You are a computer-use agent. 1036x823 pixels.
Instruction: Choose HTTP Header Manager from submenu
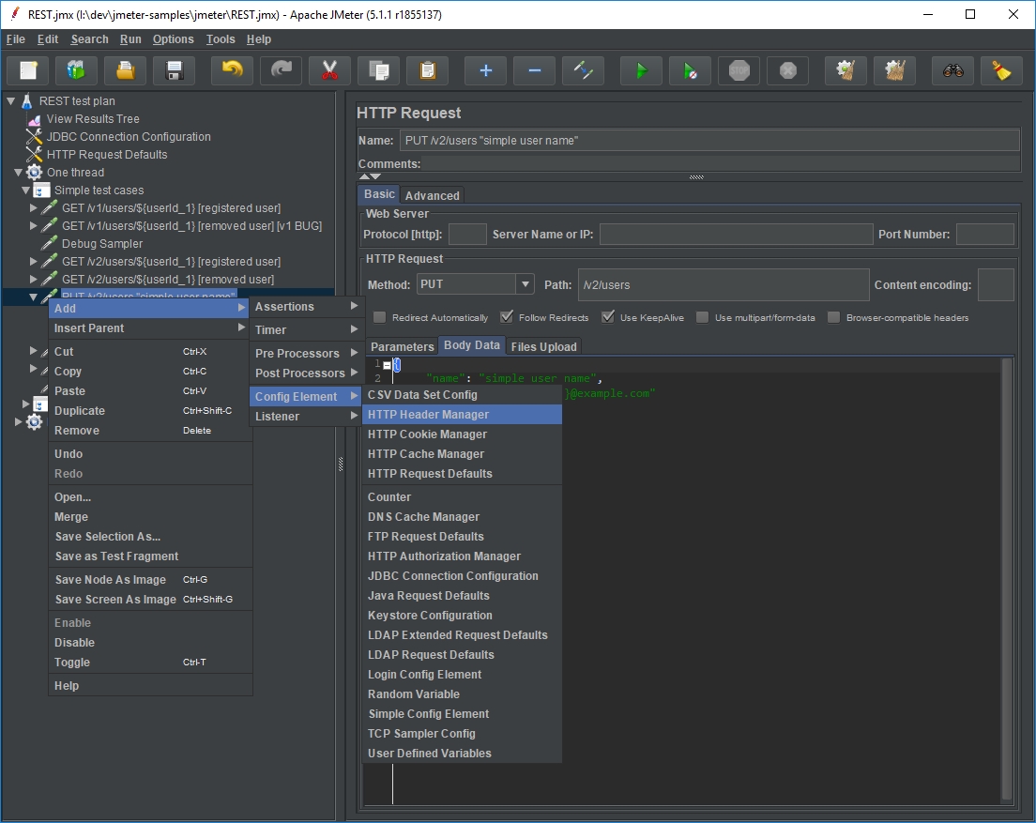click(x=462, y=415)
